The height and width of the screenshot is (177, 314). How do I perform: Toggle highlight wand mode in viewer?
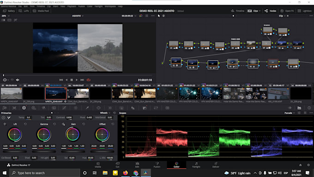15,20
